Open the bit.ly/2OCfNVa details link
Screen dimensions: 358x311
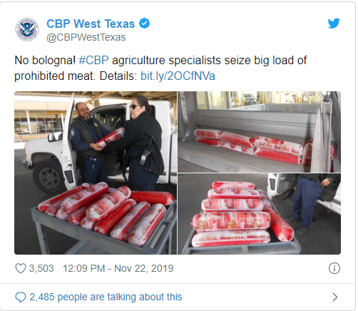pyautogui.click(x=178, y=76)
